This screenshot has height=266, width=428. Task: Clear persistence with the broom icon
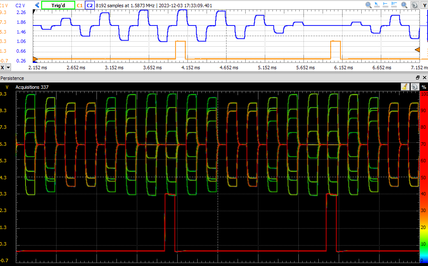point(405,87)
